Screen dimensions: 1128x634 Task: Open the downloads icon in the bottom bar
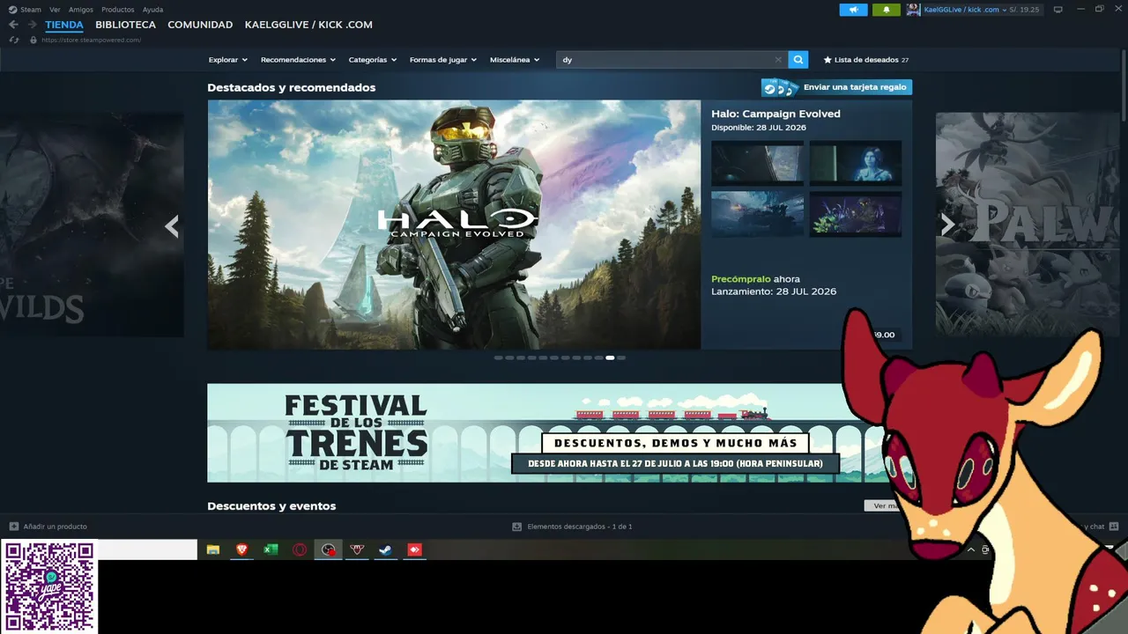coord(517,527)
